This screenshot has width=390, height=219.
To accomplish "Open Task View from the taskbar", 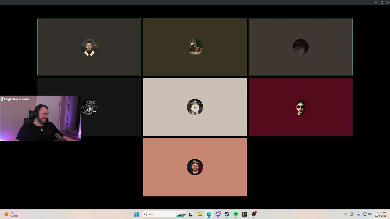I will pos(191,214).
